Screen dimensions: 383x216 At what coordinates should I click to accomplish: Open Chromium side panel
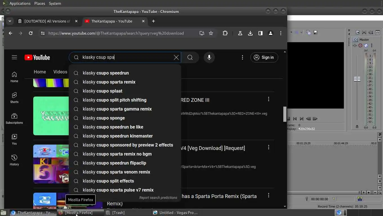click(260, 33)
